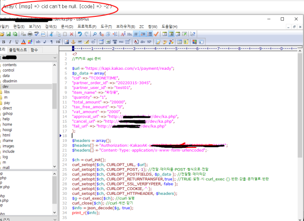Click the Redo arrow icon
304x221 pixels.
click(87, 34)
